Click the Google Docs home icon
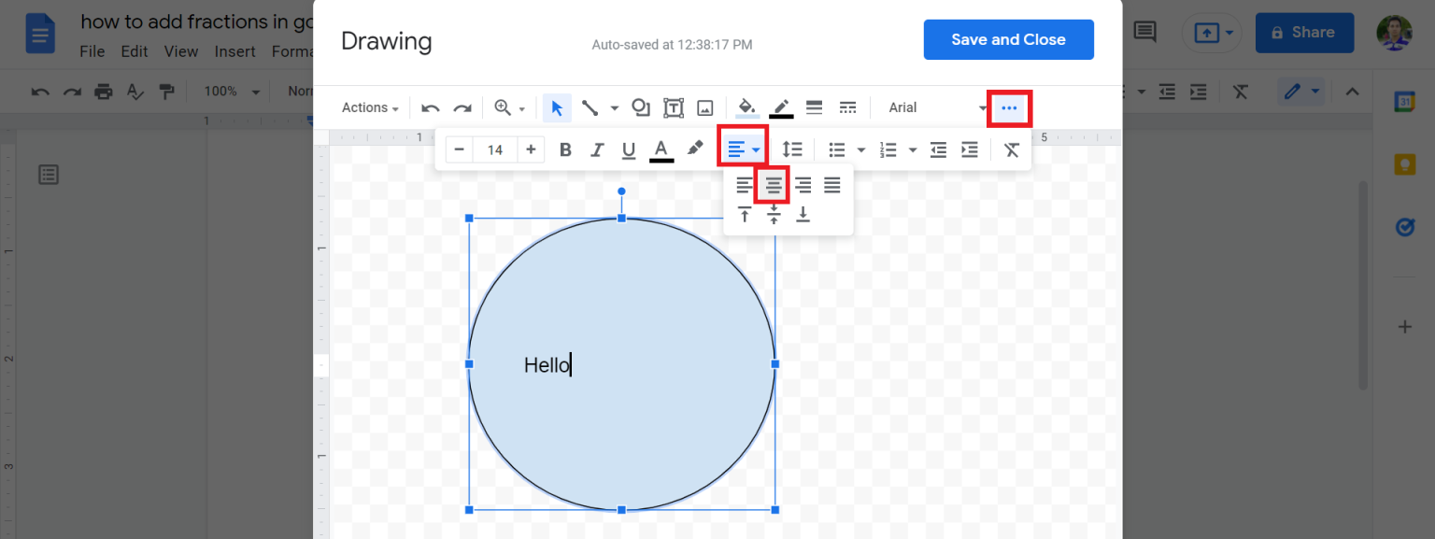 point(40,35)
